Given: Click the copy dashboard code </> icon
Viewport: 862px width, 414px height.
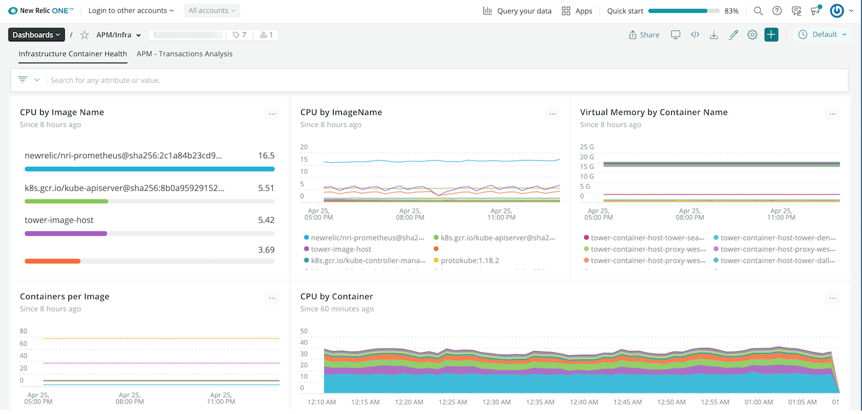Looking at the screenshot, I should point(695,34).
